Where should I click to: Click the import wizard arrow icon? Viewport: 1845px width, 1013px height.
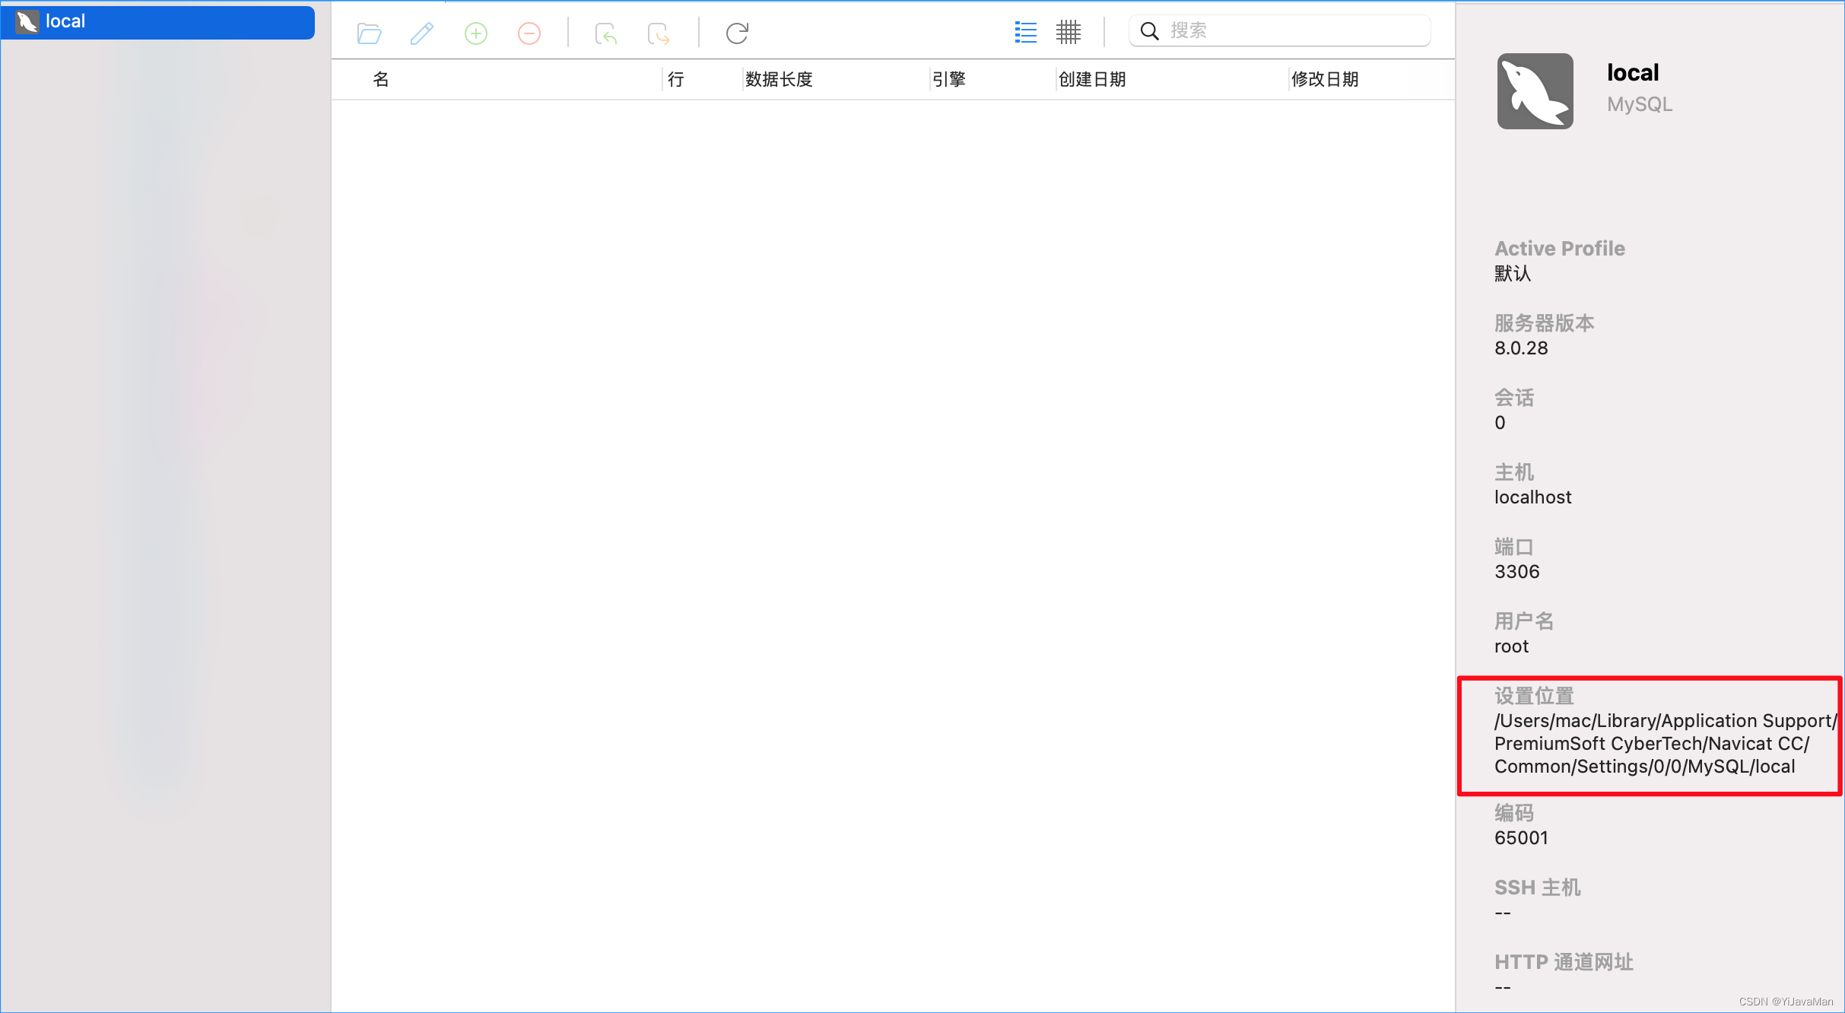(605, 33)
